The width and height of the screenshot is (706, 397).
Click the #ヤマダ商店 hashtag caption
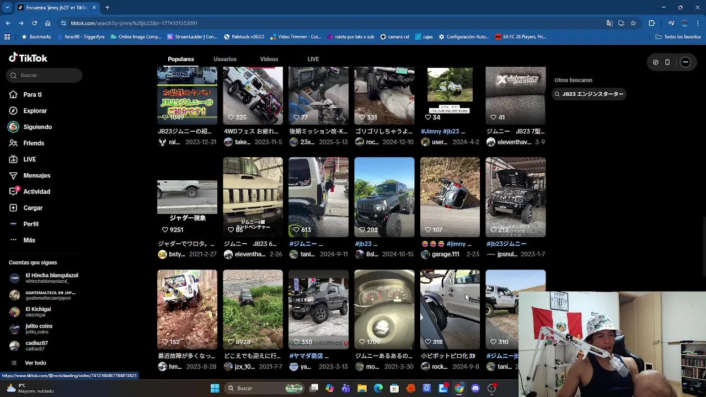[308, 356]
